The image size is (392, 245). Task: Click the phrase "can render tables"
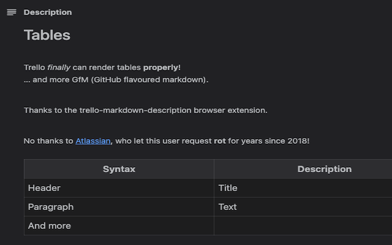(107, 67)
